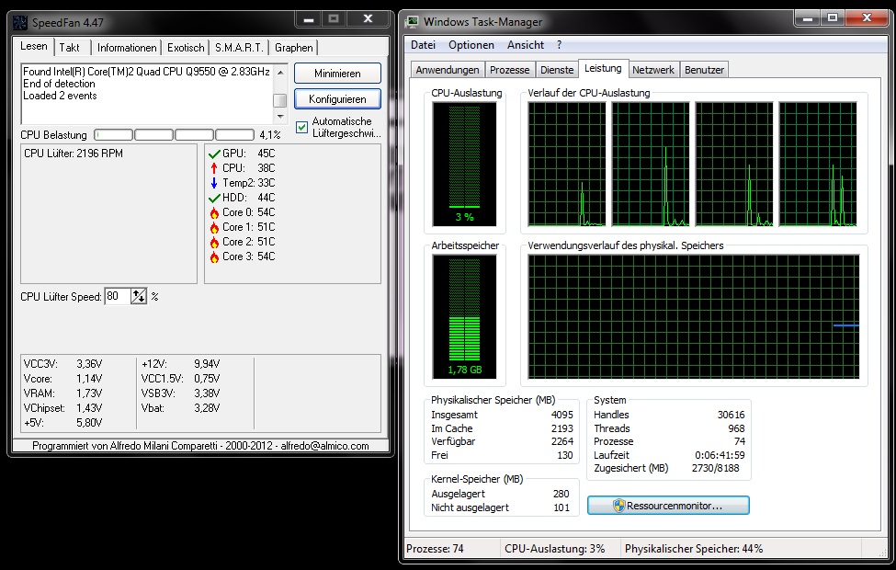Click the flame icon beside Core 0
This screenshot has width=896, height=570.
[x=214, y=212]
